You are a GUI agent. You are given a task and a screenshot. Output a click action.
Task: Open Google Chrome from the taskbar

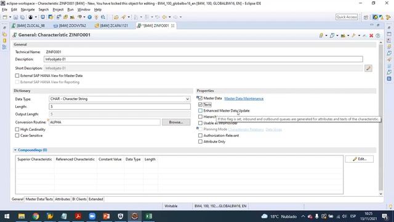coord(36,216)
